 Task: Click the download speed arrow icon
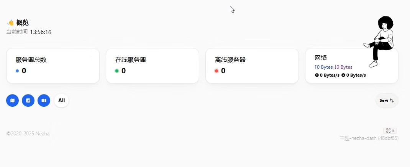point(343,75)
